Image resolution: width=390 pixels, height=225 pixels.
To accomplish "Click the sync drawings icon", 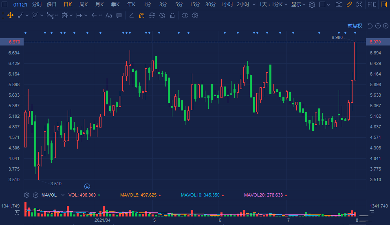I will point(152,15).
